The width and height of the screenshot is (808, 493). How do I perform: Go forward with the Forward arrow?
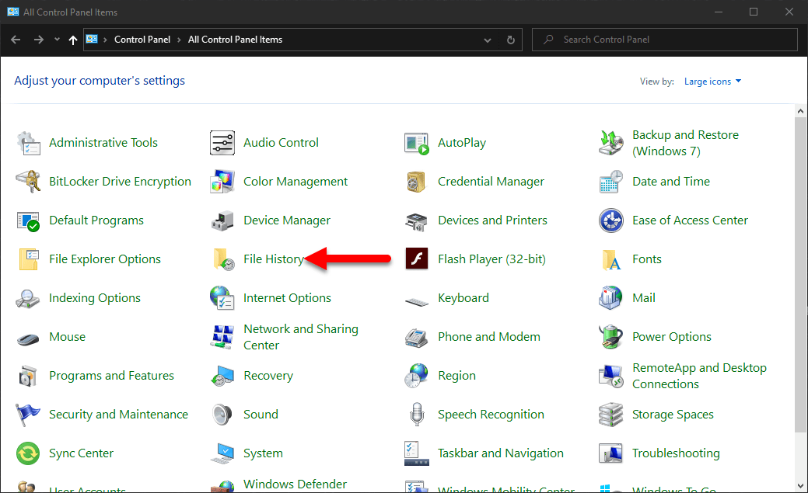39,40
